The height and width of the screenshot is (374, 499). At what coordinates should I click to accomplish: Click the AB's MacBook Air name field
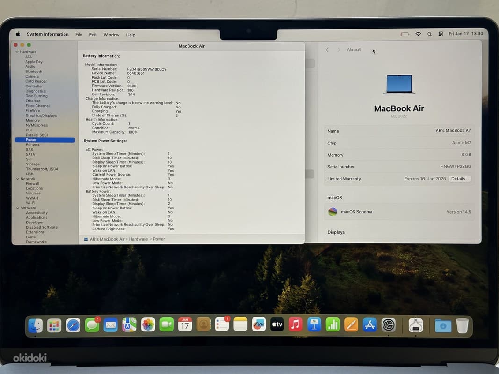pyautogui.click(x=399, y=131)
